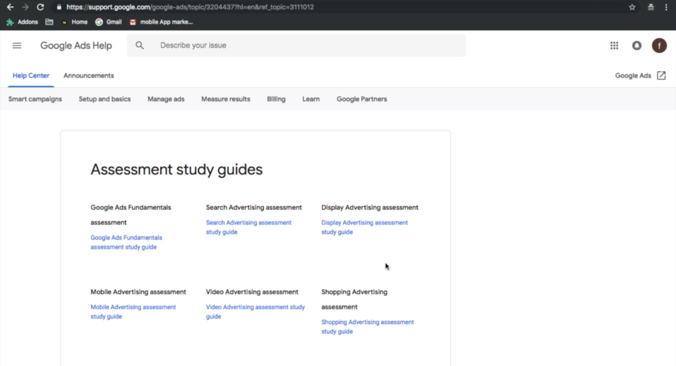Open the Billing menu
This screenshot has height=366, width=676.
click(x=276, y=99)
